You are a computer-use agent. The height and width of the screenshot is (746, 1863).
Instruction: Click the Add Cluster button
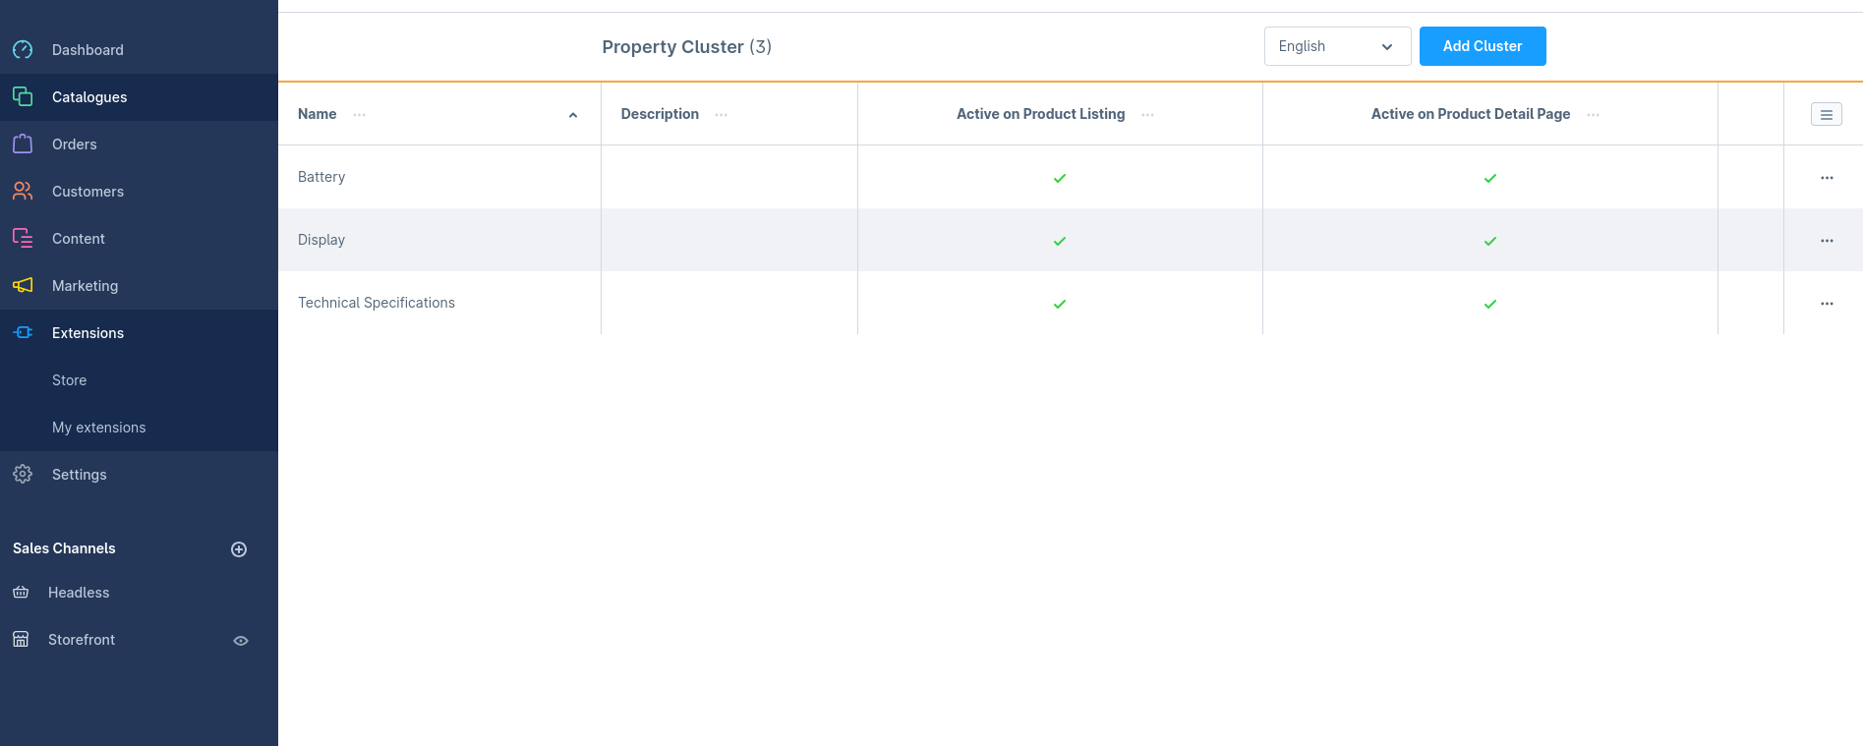pyautogui.click(x=1482, y=46)
